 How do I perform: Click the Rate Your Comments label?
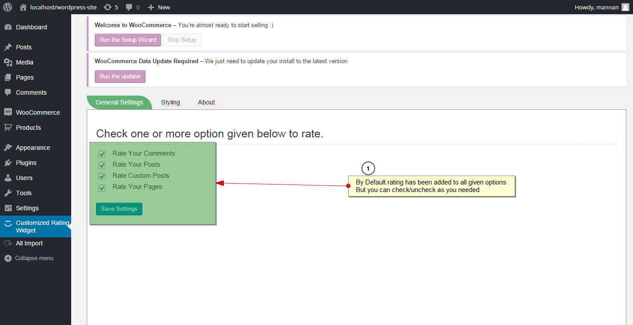pos(144,153)
